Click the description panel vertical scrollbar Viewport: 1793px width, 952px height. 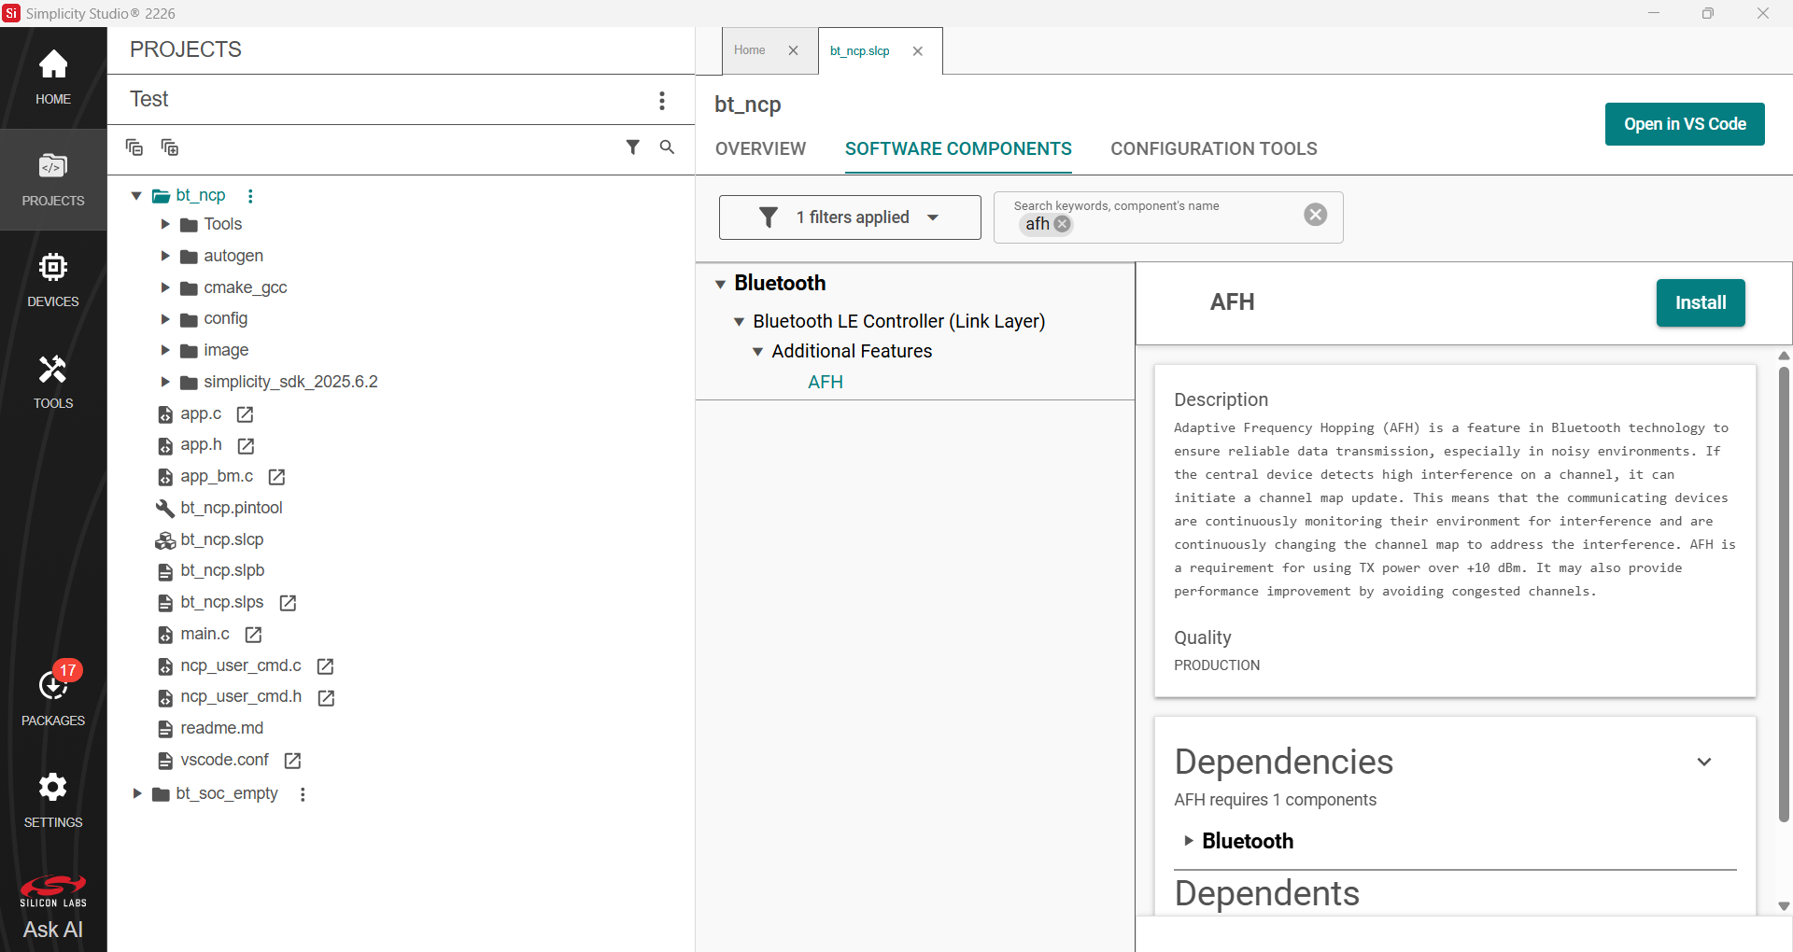[x=1784, y=595]
